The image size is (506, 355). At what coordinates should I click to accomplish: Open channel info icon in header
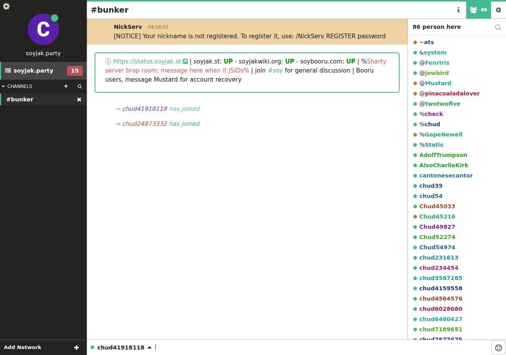click(x=458, y=10)
